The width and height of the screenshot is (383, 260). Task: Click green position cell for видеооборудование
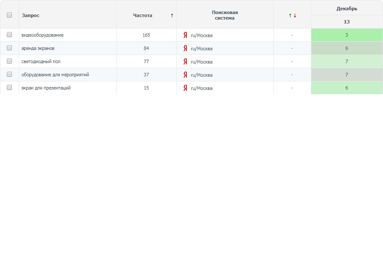[x=347, y=35]
